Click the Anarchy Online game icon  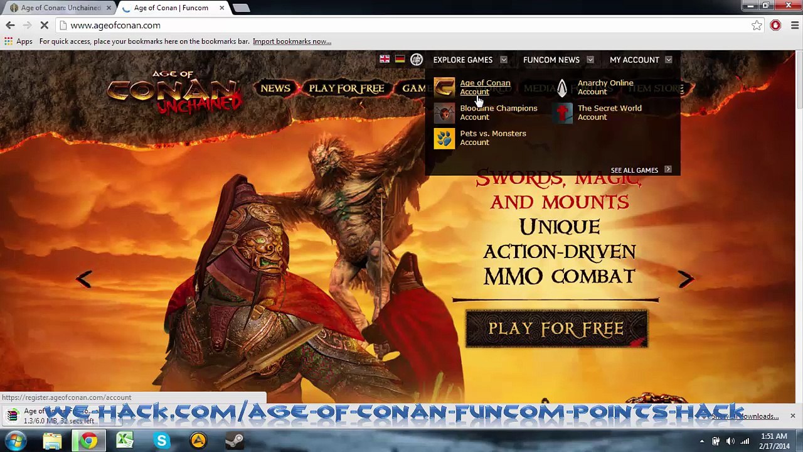tap(561, 87)
